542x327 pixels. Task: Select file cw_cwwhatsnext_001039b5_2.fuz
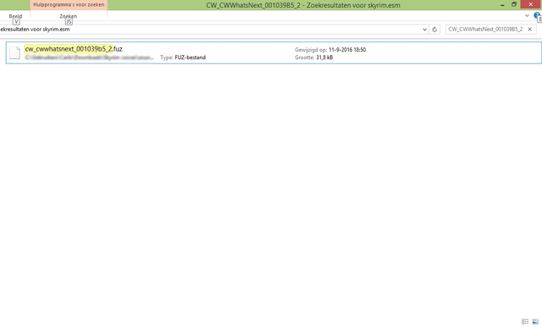74,49
